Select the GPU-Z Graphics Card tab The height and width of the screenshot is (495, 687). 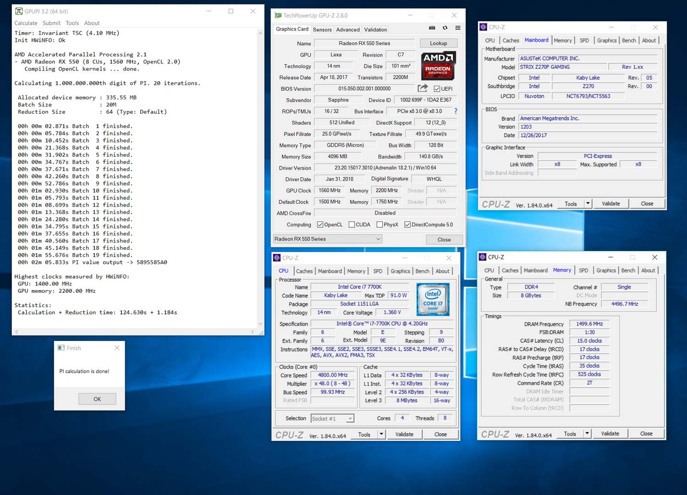292,29
